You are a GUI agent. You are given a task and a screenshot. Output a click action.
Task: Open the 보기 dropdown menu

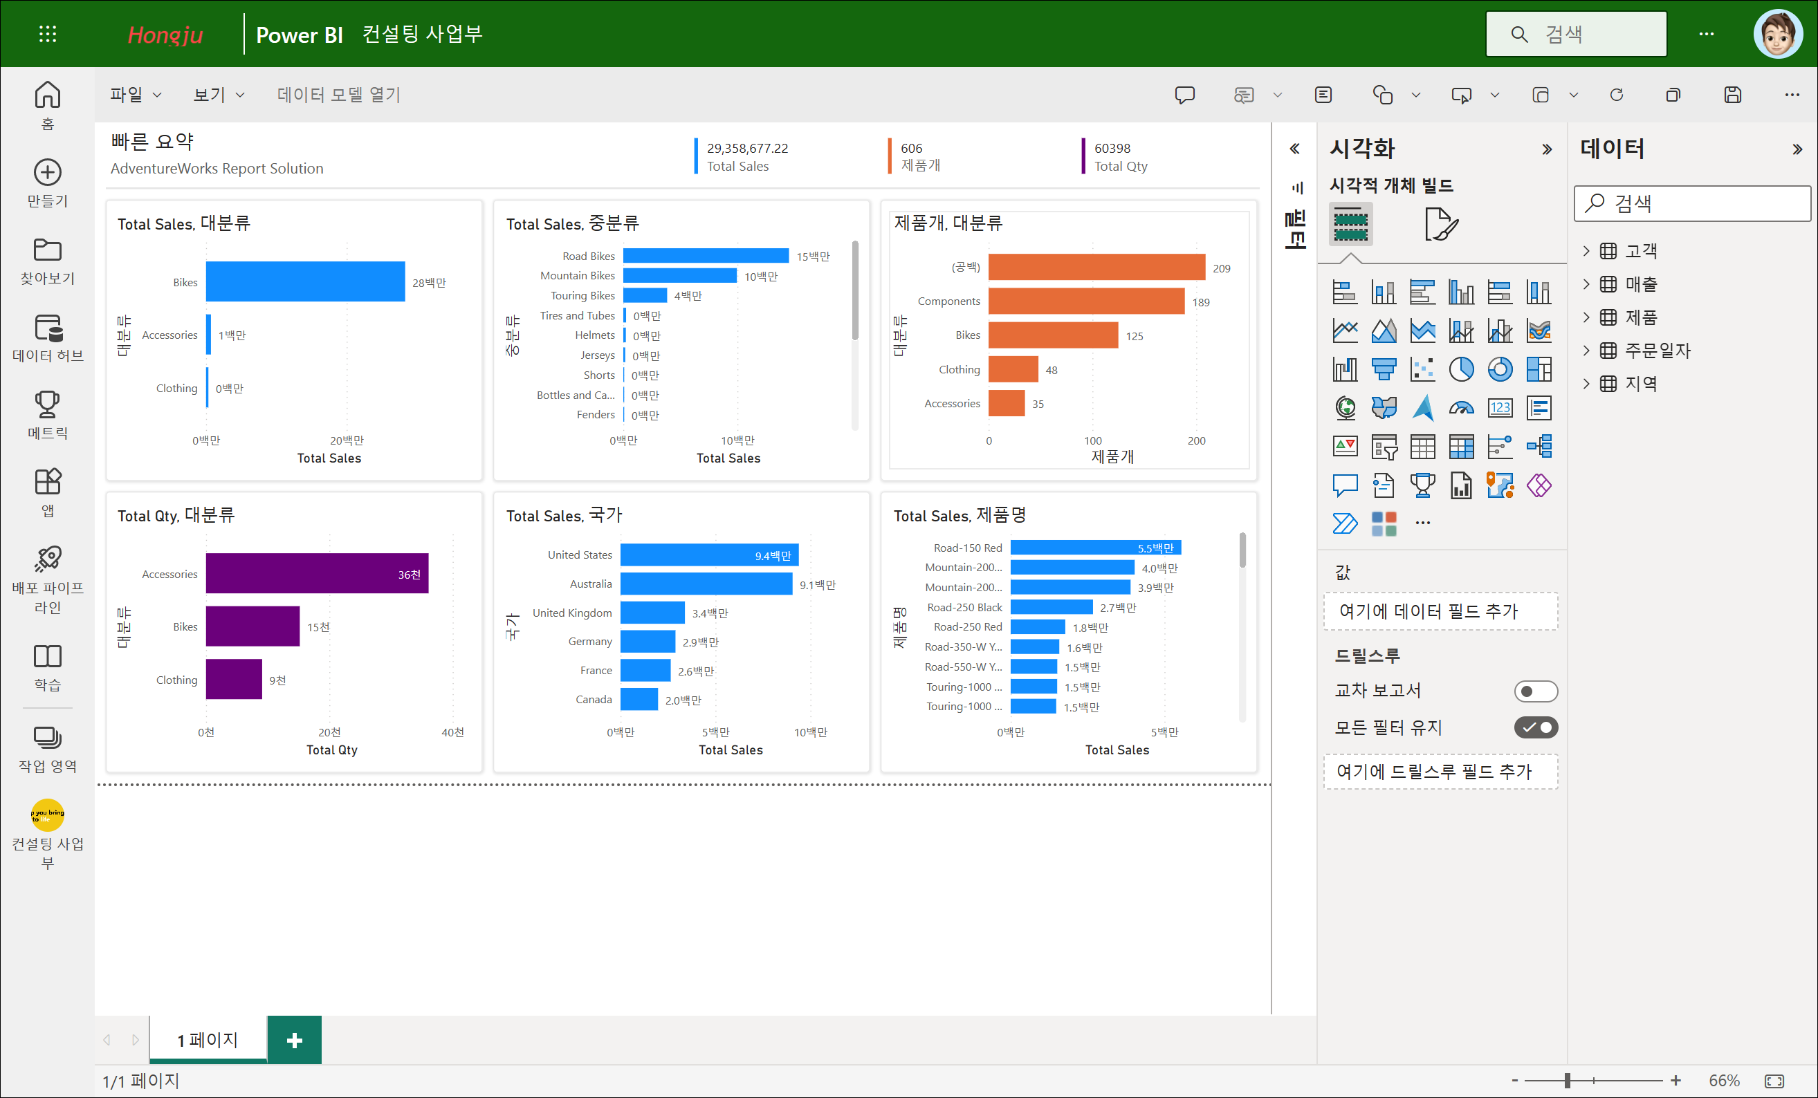click(218, 95)
